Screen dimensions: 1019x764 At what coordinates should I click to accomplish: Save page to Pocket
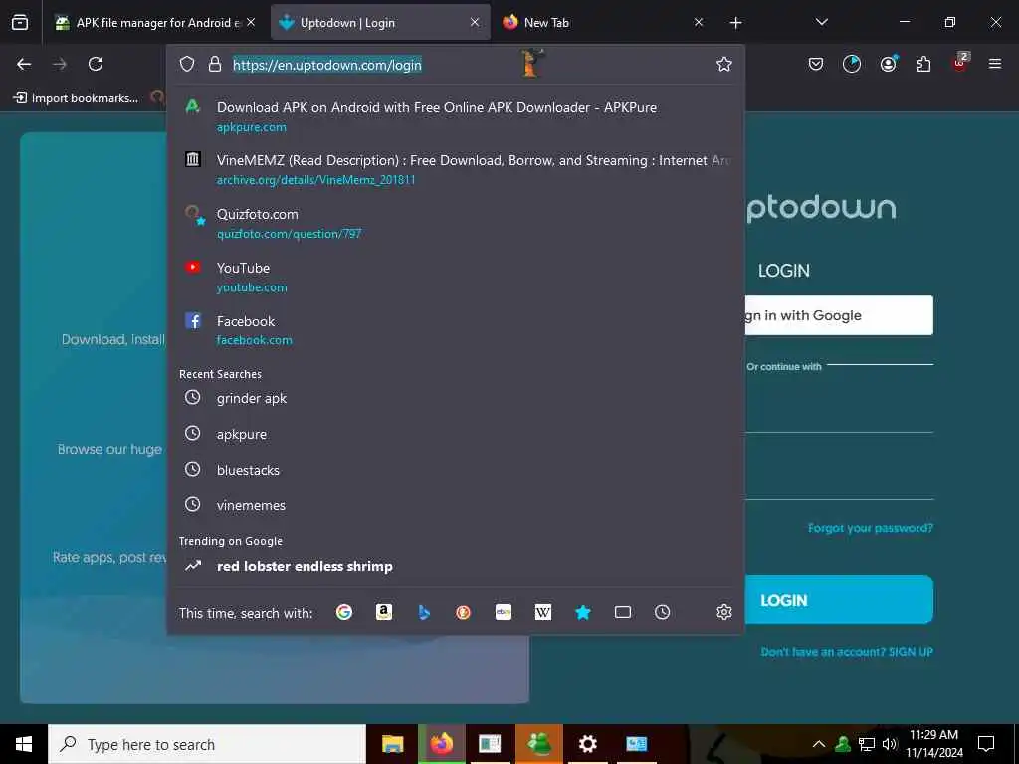click(x=816, y=64)
